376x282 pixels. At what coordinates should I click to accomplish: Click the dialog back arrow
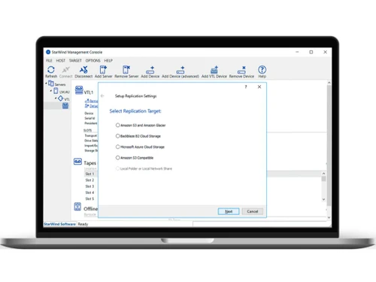[x=102, y=96]
